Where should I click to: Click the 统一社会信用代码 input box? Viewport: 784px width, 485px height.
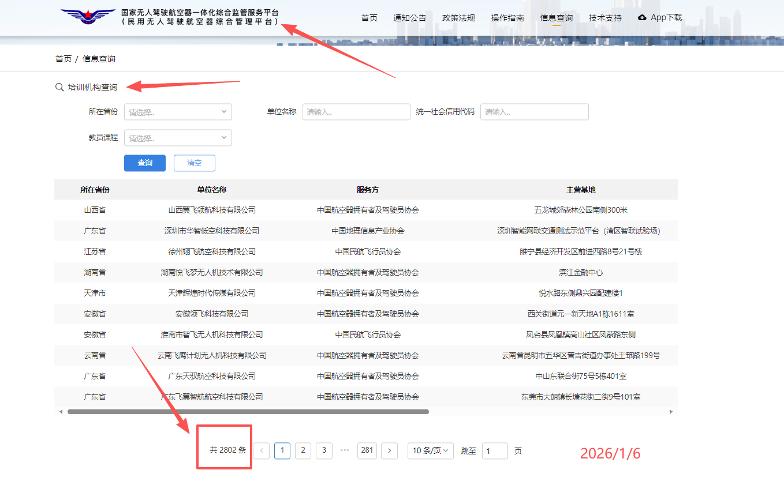[534, 112]
